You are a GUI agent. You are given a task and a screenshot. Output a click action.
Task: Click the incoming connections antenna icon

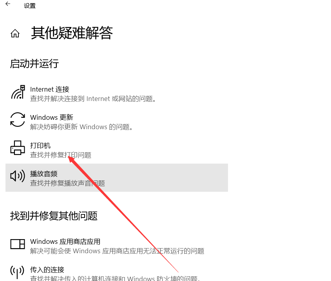(x=17, y=272)
